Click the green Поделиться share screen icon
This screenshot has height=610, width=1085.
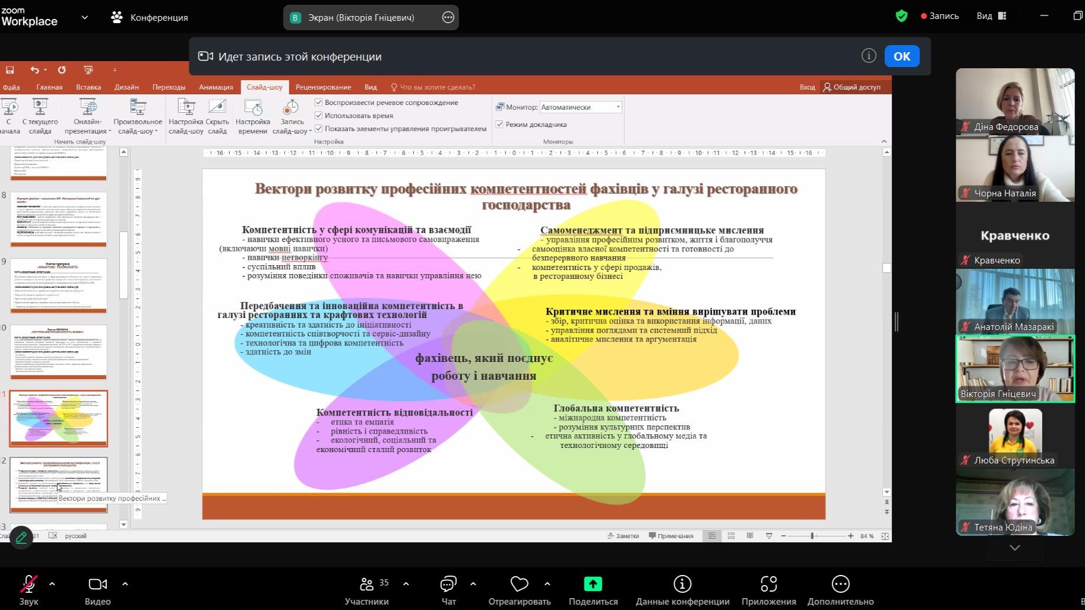tap(593, 584)
